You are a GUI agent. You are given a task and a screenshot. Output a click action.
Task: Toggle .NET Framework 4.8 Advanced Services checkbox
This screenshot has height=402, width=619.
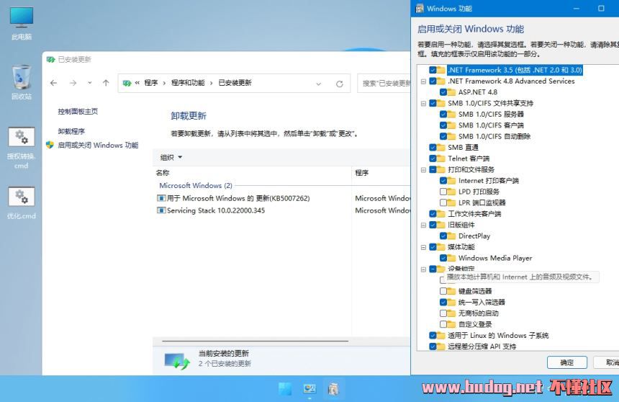[433, 81]
